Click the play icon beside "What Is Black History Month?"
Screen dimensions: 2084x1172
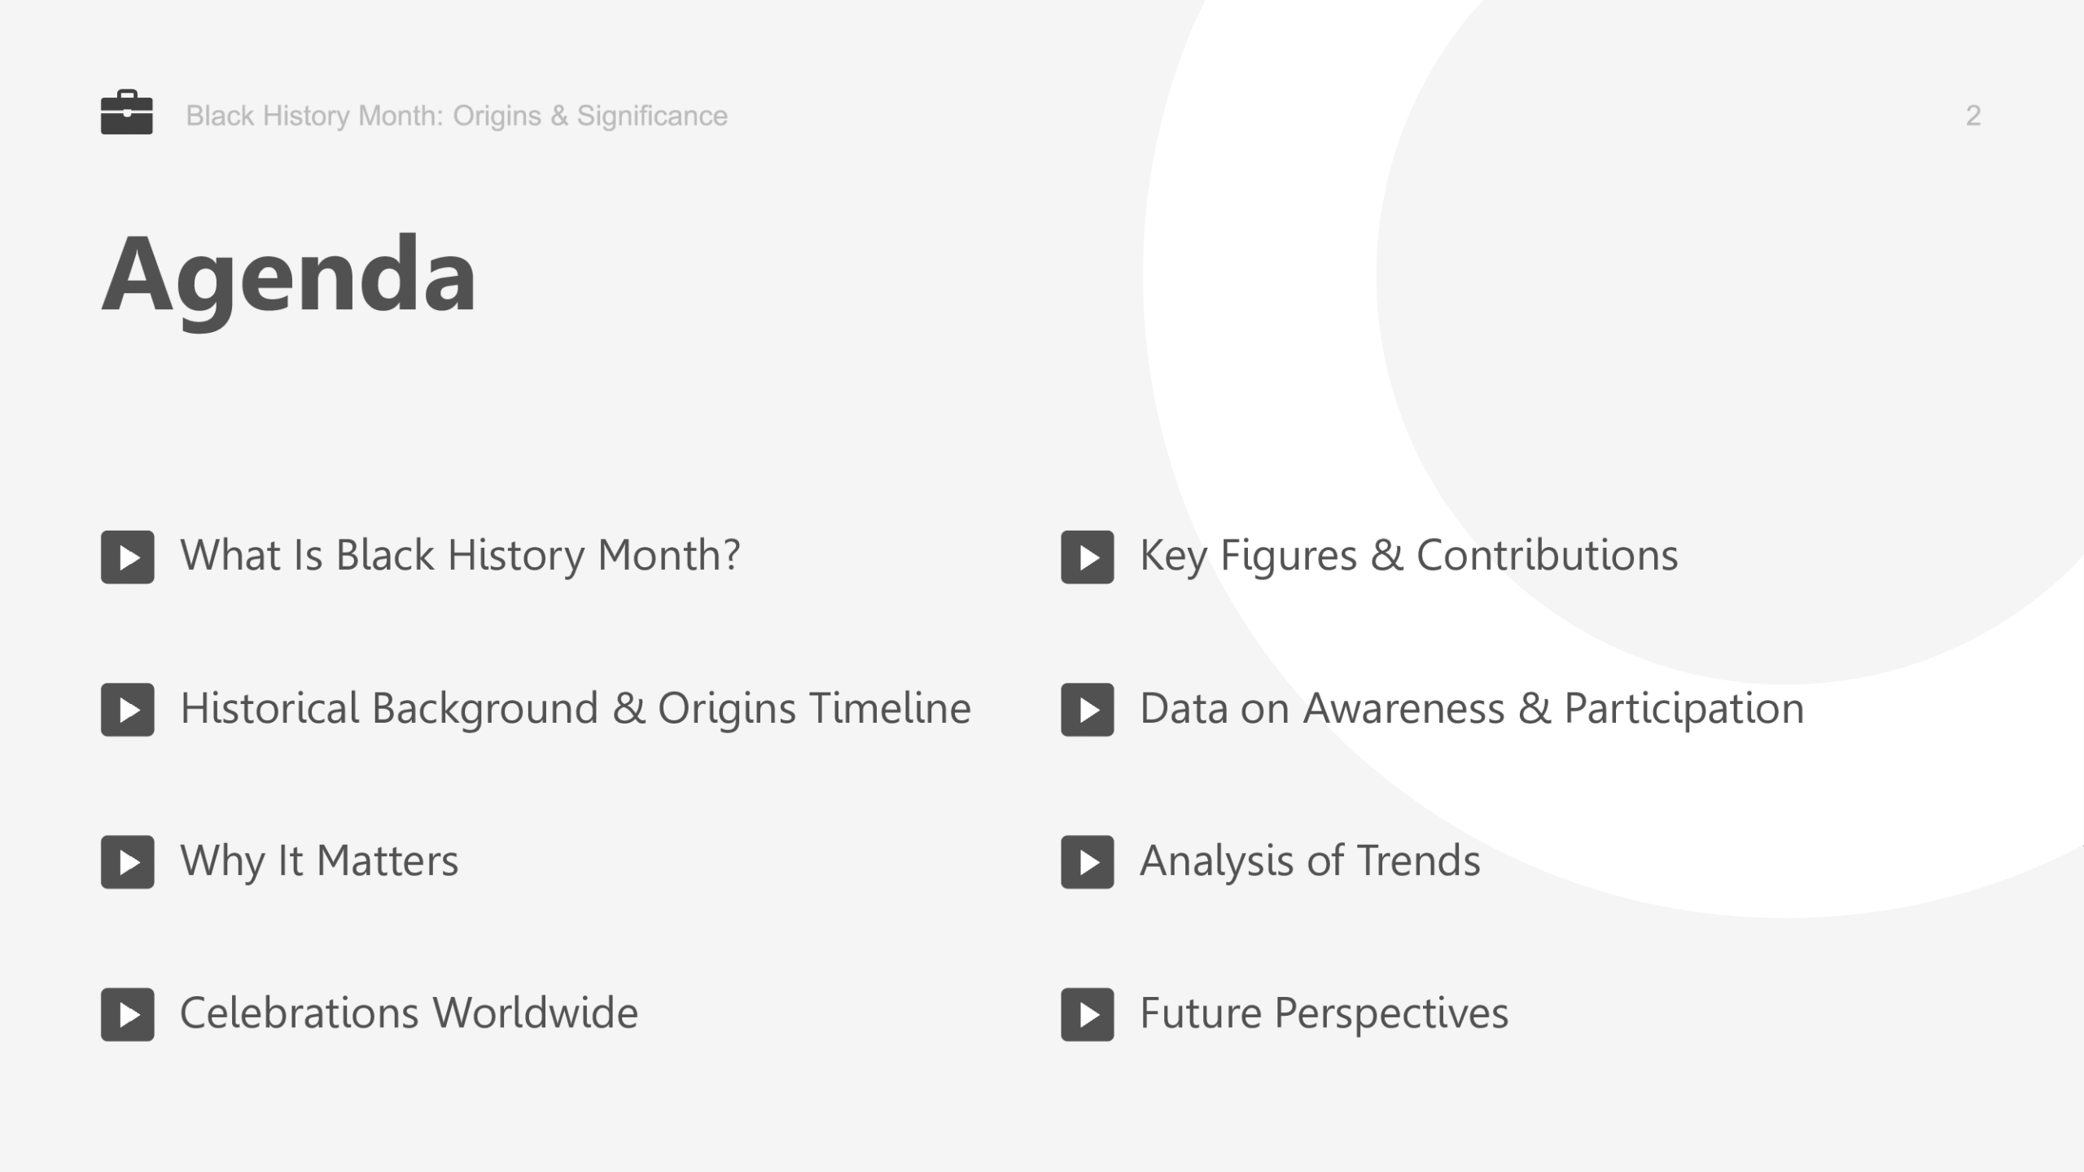(128, 558)
